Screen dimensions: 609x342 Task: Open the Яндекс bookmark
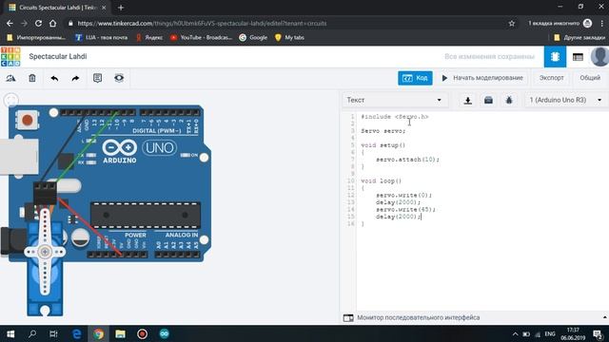click(149, 38)
